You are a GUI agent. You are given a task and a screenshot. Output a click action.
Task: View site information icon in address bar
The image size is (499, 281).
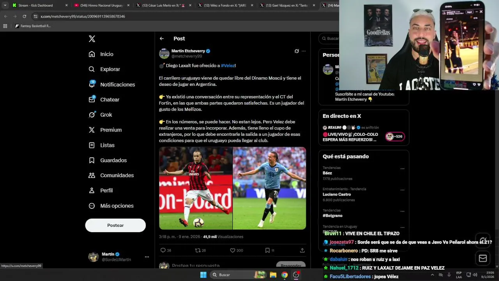tap(35, 16)
